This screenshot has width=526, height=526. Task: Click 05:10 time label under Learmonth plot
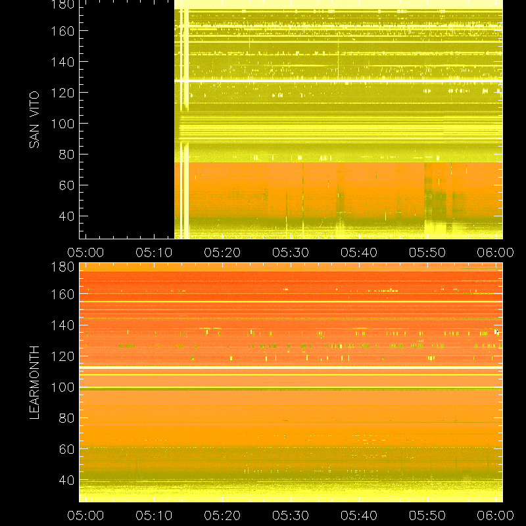click(x=154, y=515)
